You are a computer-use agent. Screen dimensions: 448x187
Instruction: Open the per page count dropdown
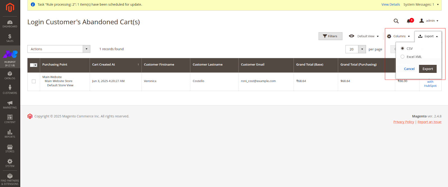point(362,49)
